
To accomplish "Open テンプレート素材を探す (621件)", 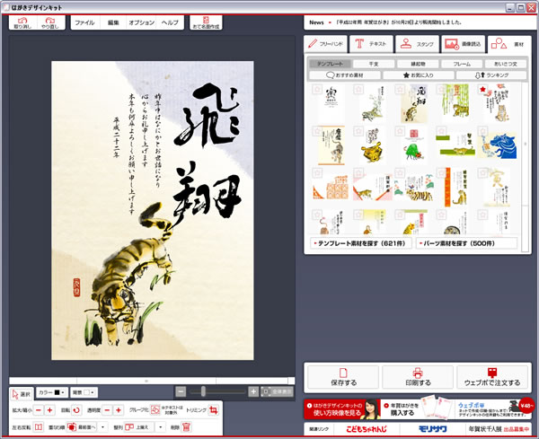I will (361, 243).
